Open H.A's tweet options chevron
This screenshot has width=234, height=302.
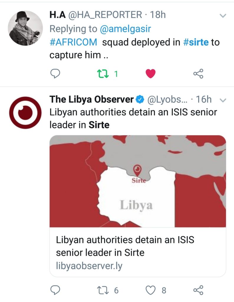tap(223, 15)
